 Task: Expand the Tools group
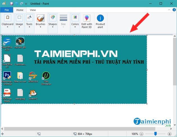click(x=29, y=21)
